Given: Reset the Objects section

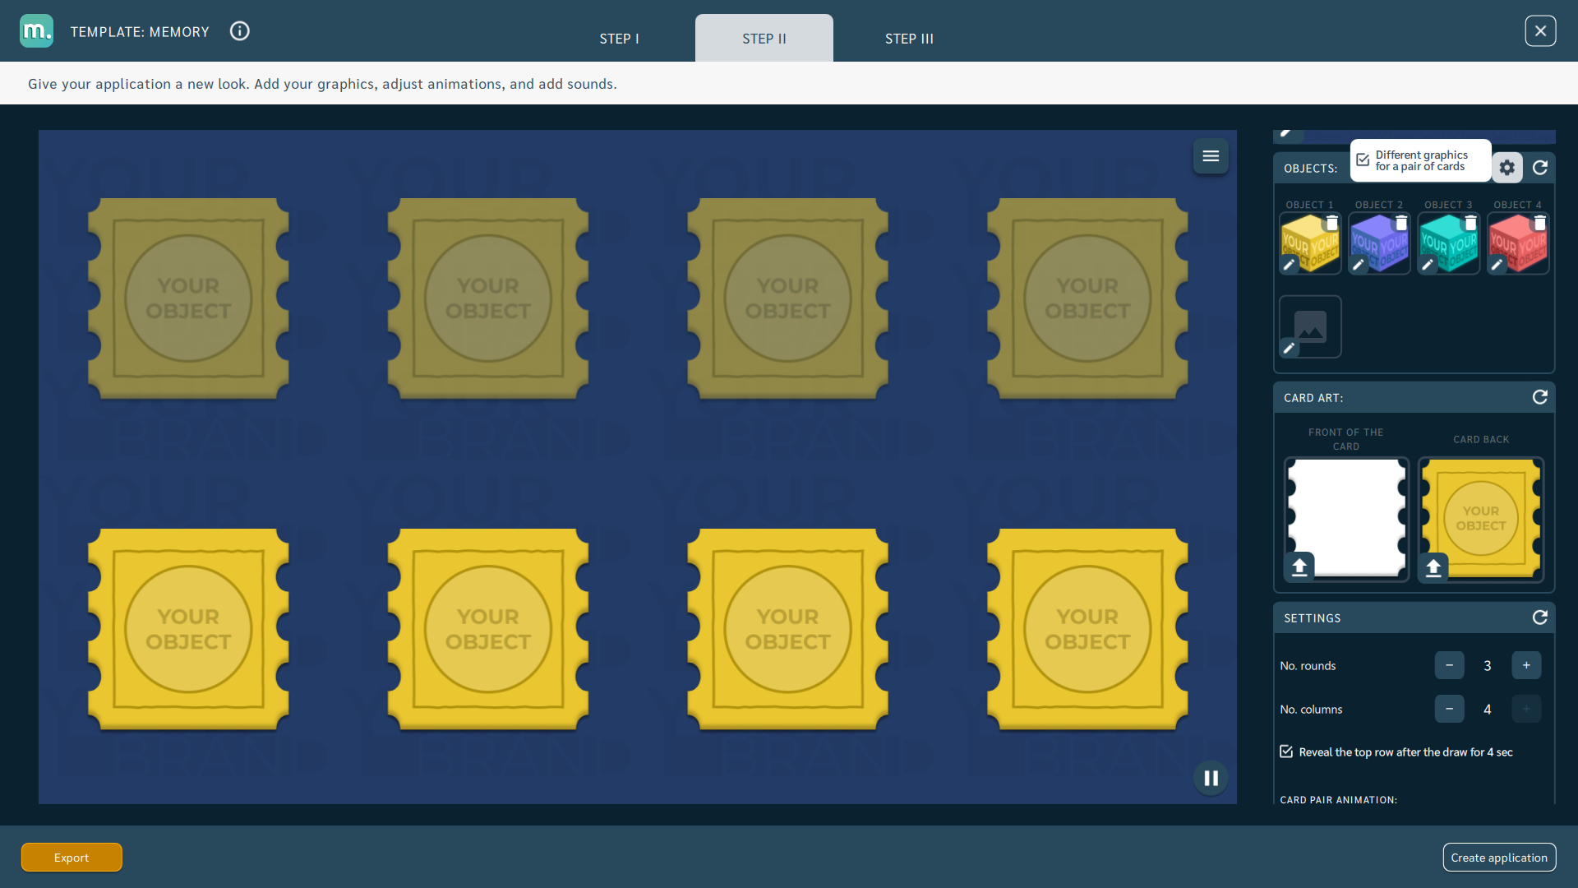Looking at the screenshot, I should tap(1540, 168).
